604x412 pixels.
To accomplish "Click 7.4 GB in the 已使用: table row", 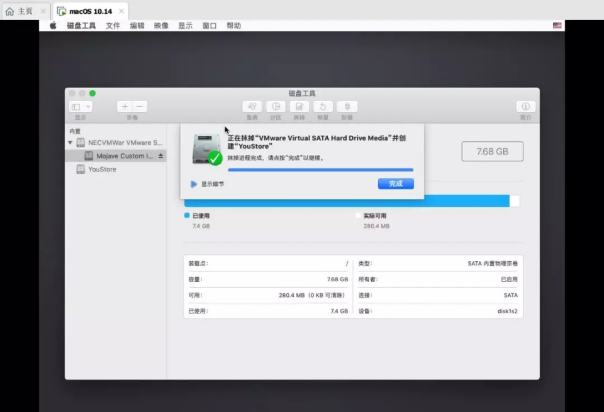I will [339, 311].
